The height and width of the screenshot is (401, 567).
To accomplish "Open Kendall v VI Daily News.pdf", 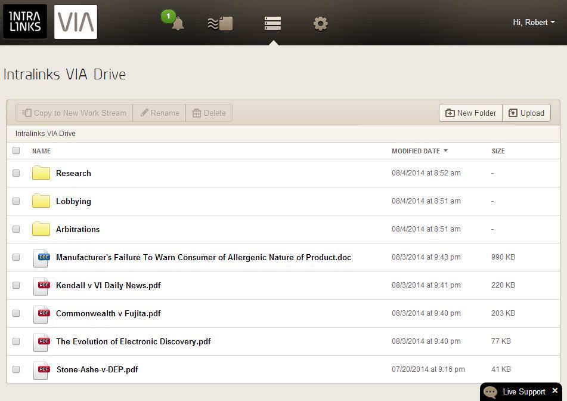I will tap(108, 285).
